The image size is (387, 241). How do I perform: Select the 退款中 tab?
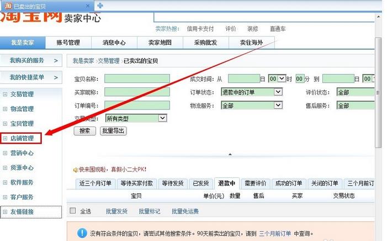click(x=226, y=184)
